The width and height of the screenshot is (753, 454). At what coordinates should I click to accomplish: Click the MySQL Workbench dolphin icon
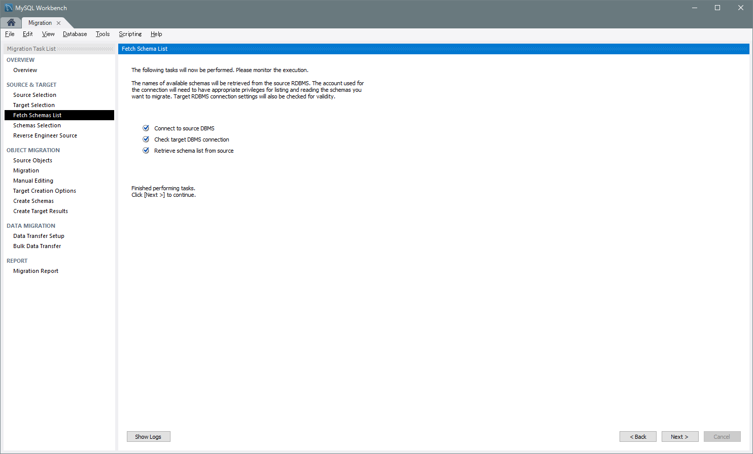tap(9, 8)
